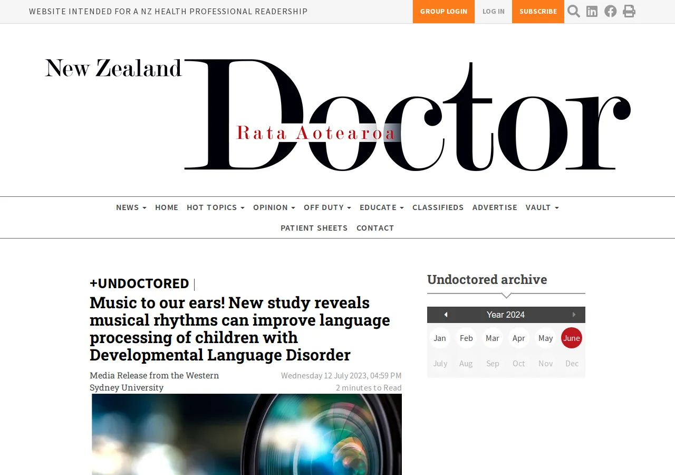
Task: Open the site search
Action: (x=573, y=11)
